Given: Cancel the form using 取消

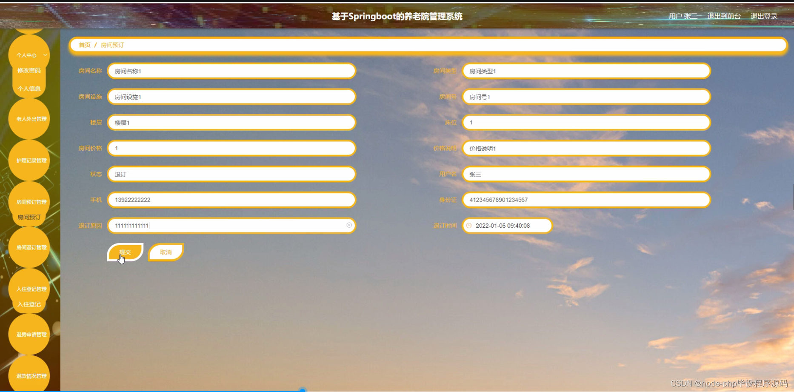Looking at the screenshot, I should tap(166, 252).
